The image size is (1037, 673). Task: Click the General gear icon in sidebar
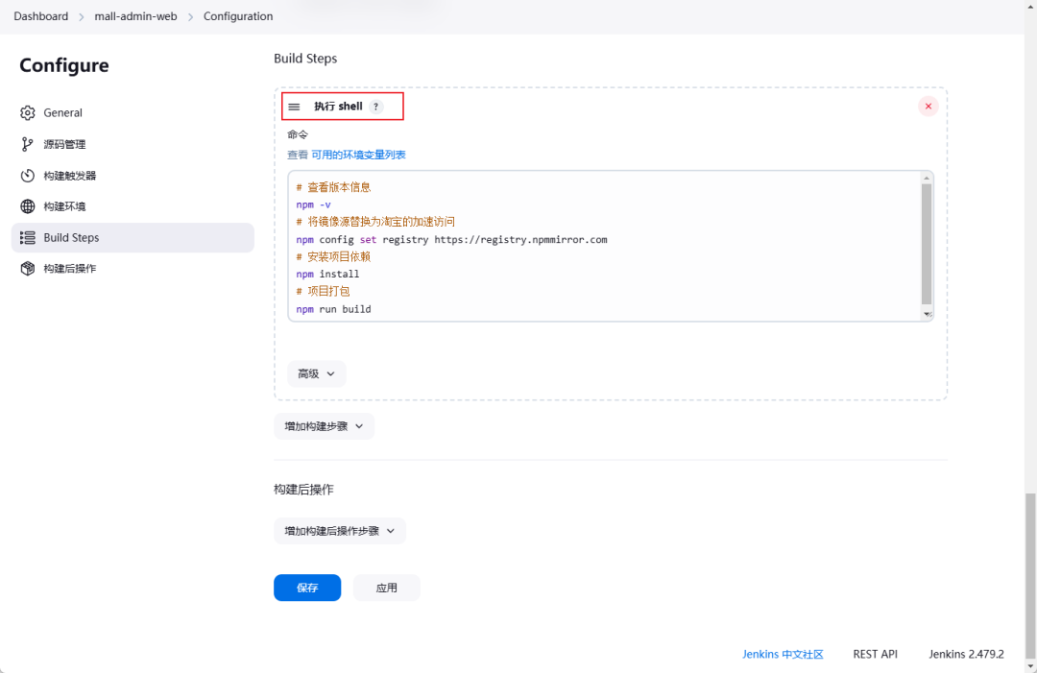click(27, 112)
